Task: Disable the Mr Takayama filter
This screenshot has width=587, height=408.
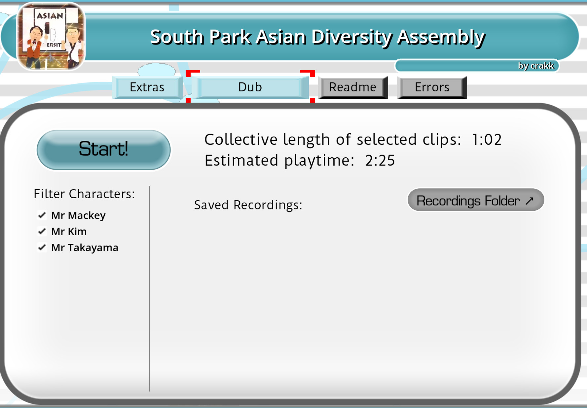Action: point(42,248)
